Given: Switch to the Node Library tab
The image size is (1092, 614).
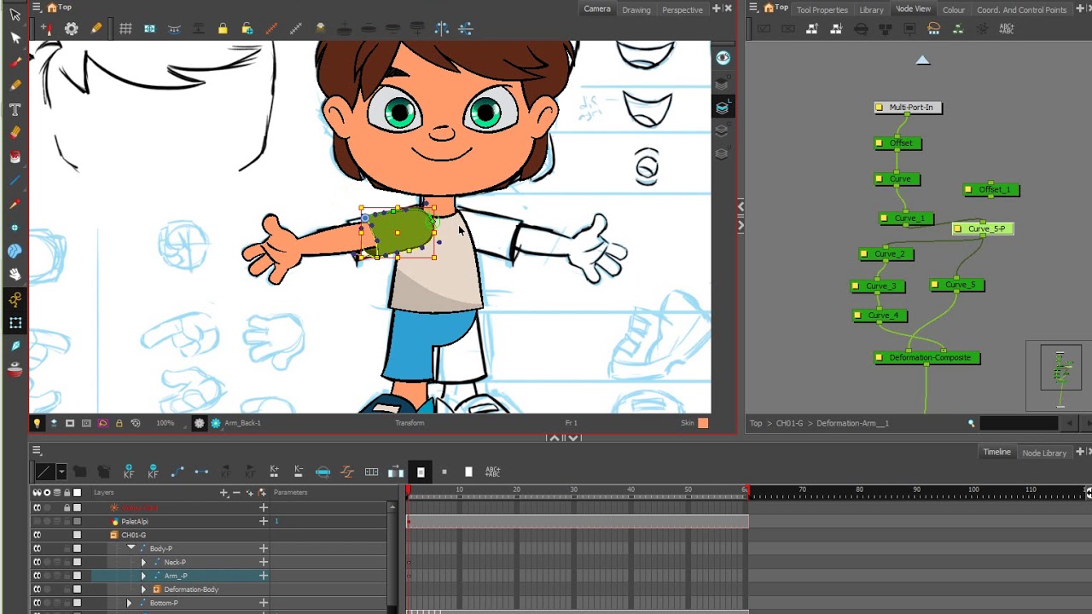Looking at the screenshot, I should tap(1044, 453).
